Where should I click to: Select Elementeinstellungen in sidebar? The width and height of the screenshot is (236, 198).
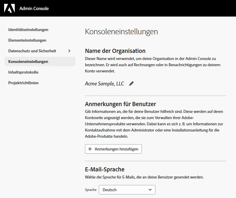pyautogui.click(x=27, y=40)
